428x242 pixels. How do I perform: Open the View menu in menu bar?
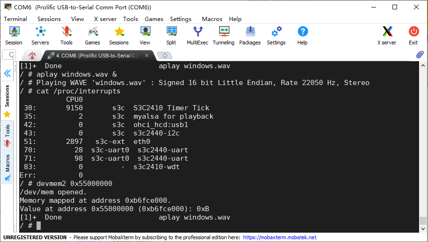coord(78,19)
